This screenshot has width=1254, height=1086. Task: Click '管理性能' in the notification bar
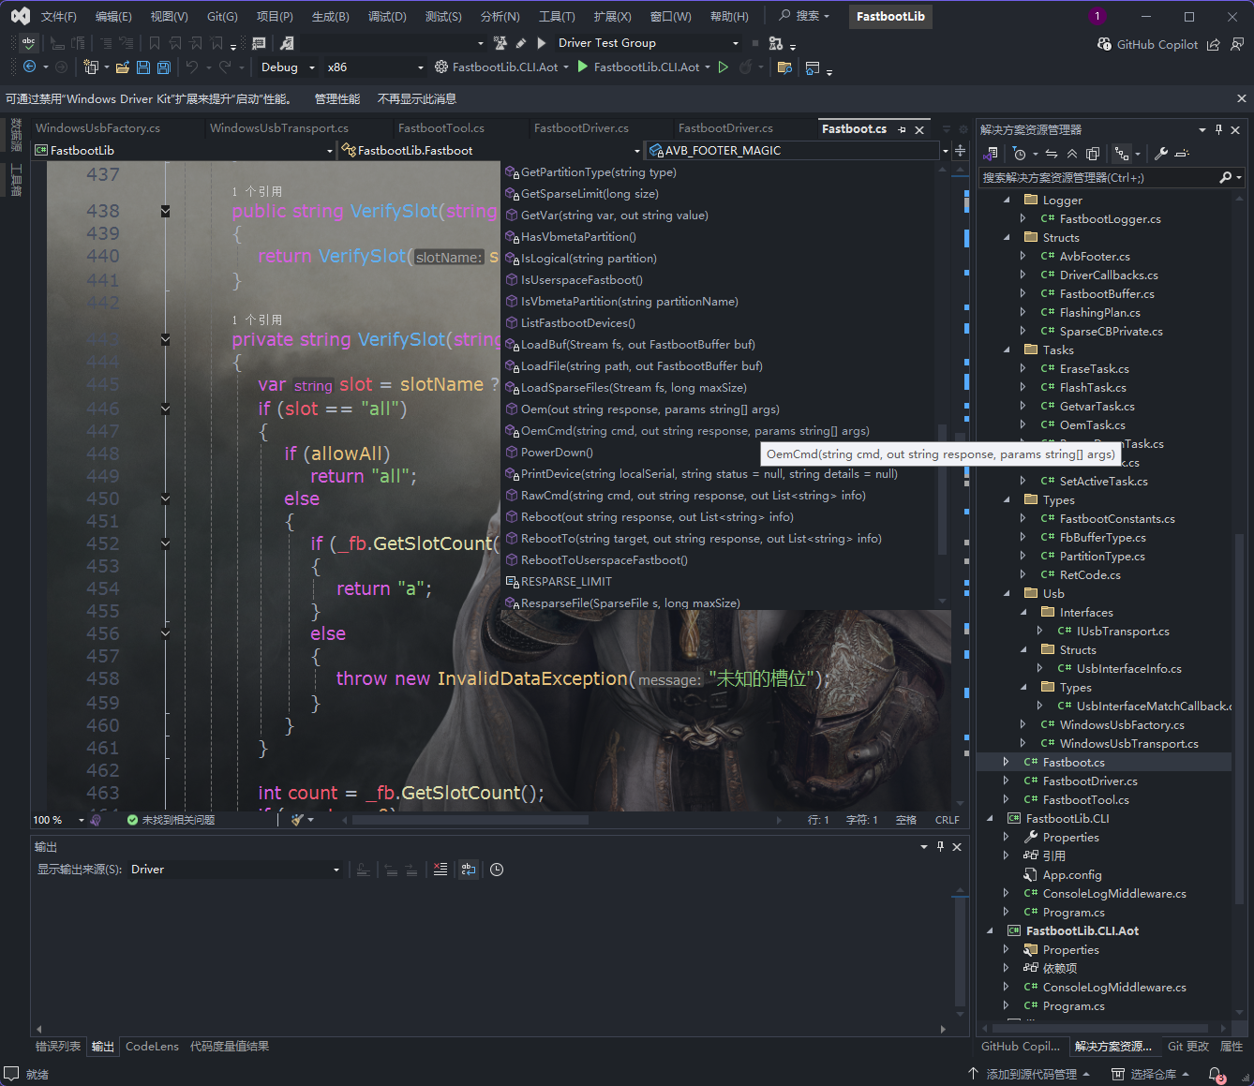[336, 99]
